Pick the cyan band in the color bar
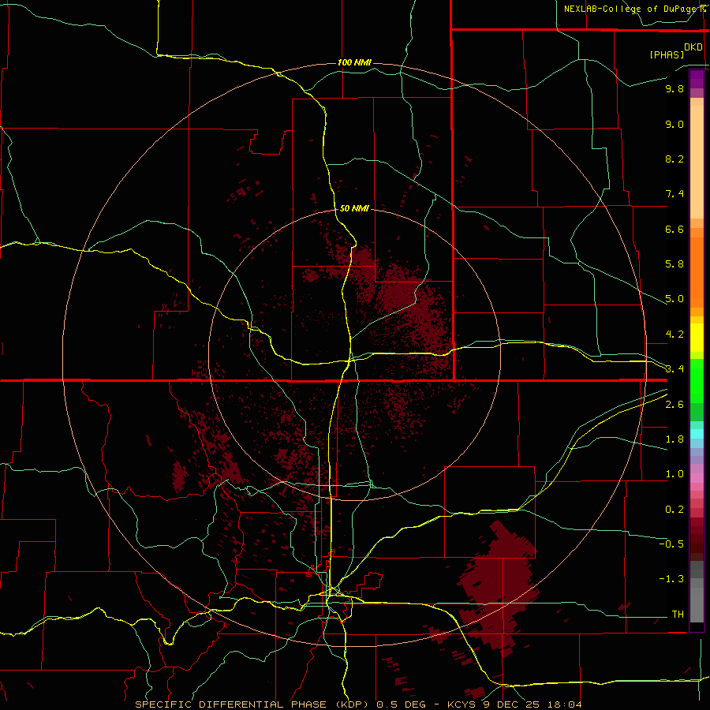 pos(697,434)
